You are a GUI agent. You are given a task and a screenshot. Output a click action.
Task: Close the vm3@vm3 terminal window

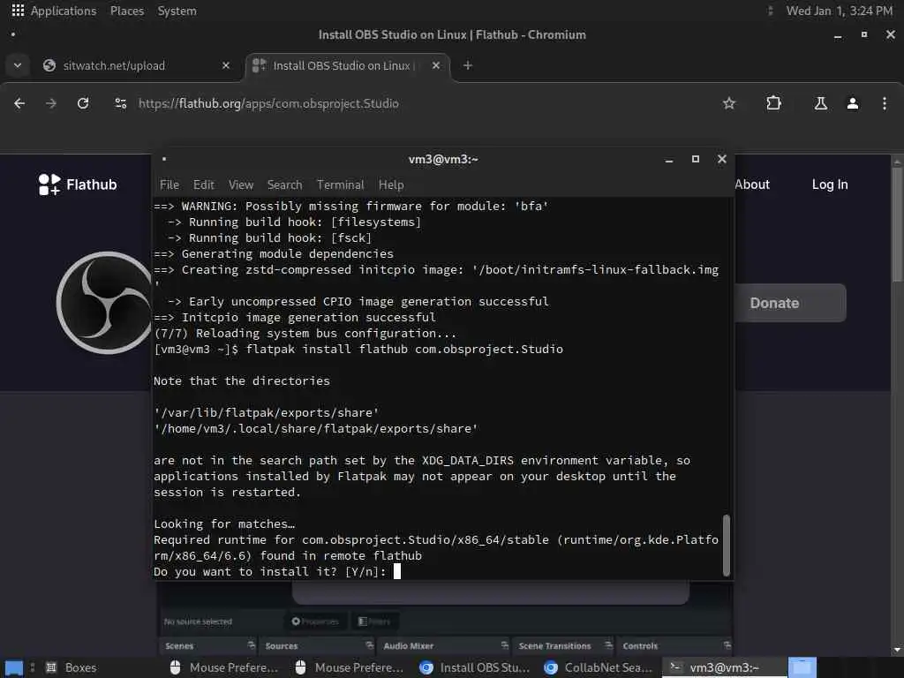point(722,159)
